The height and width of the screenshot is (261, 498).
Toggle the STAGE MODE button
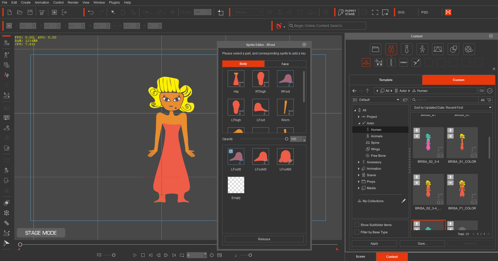(x=41, y=233)
